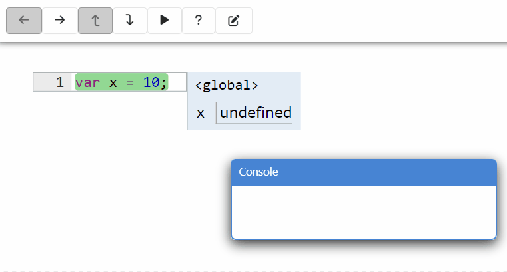Click the equals sign in the code
This screenshot has width=507, height=272.
(130, 82)
